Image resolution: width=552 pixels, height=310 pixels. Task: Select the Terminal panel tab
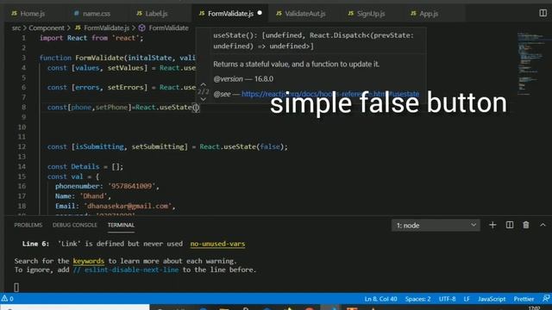[x=121, y=225]
